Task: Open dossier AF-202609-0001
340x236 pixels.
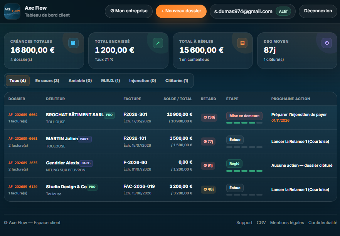Action: pos(23,139)
